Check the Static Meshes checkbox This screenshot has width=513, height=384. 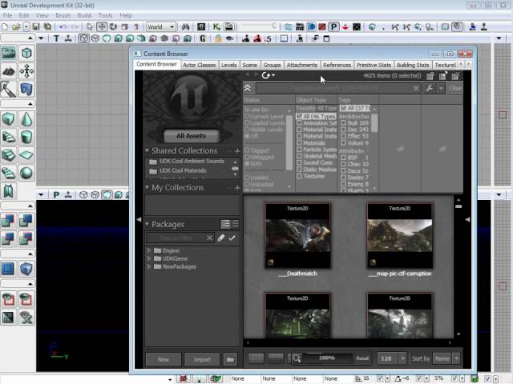tap(299, 170)
